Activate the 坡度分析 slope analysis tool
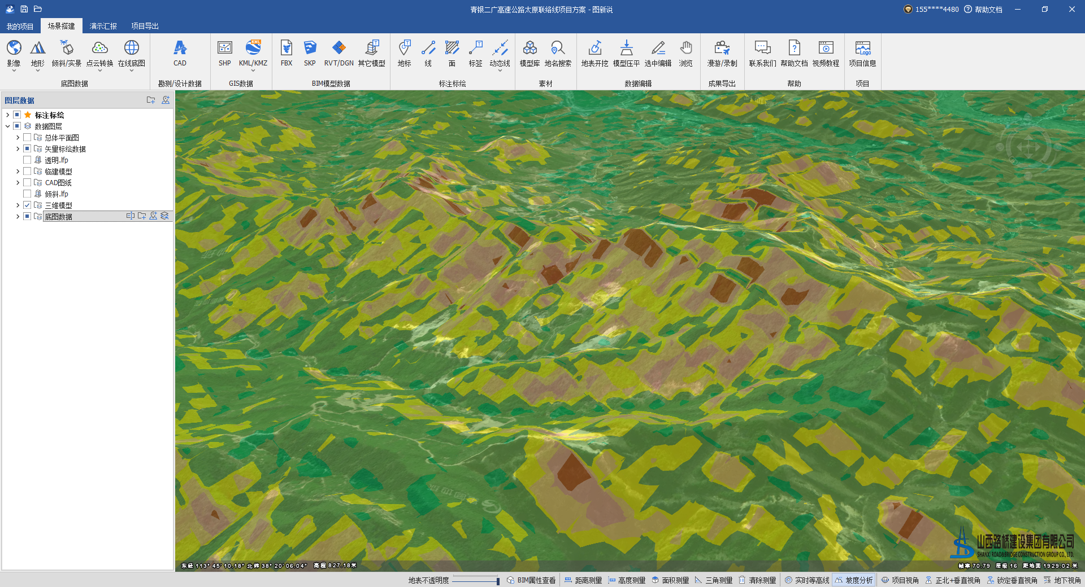Viewport: 1085px width, 587px height. (854, 580)
